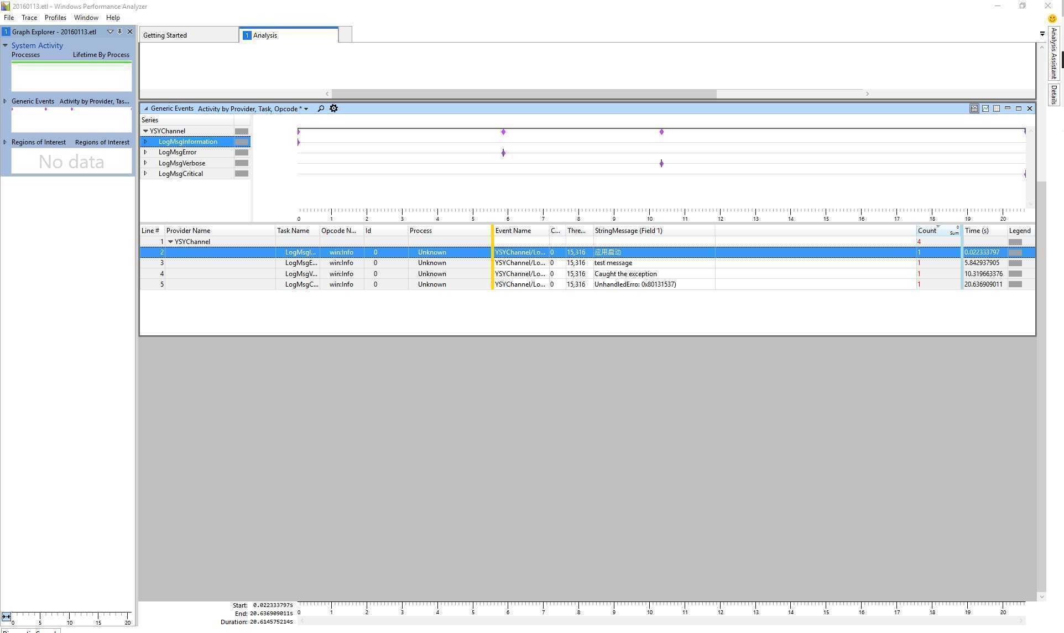Collapse the YSYChannel series node
The height and width of the screenshot is (633, 1064).
[145, 131]
